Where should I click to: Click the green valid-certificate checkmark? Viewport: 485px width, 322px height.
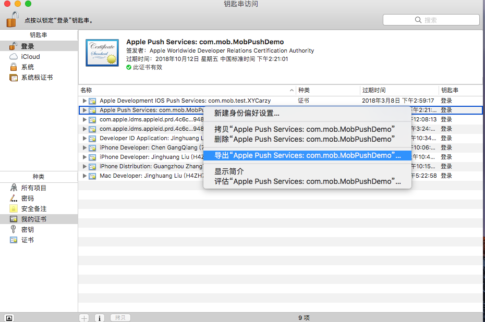(129, 67)
